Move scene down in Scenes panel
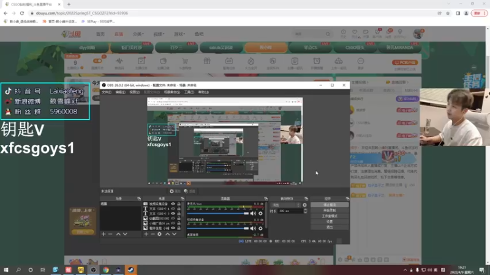 [x=125, y=234]
